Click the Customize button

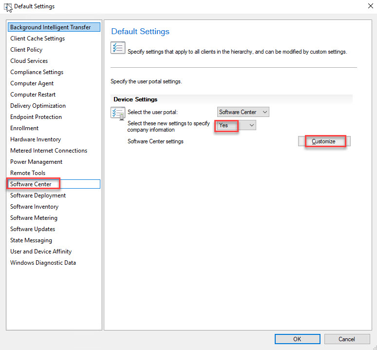(x=324, y=141)
